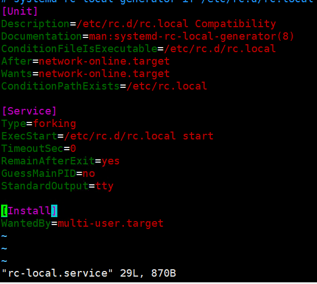
Task: Click /etc/rc.d/rc.local on ConditionFileIsExecutable line
Action: (x=220, y=49)
